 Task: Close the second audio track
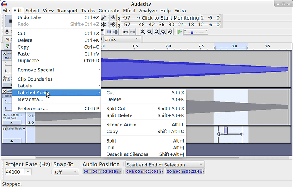coord(5,91)
